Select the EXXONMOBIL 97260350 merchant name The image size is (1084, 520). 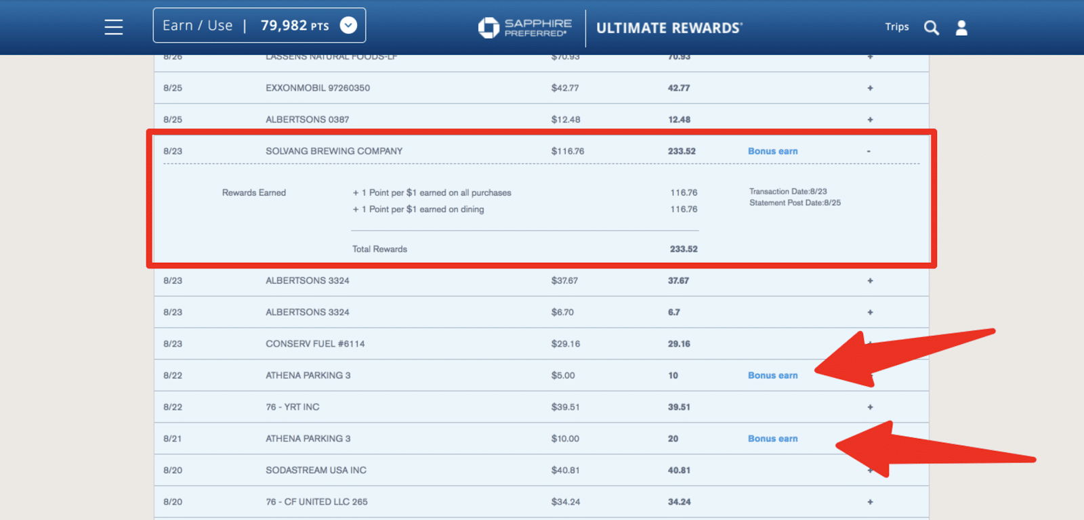(318, 88)
